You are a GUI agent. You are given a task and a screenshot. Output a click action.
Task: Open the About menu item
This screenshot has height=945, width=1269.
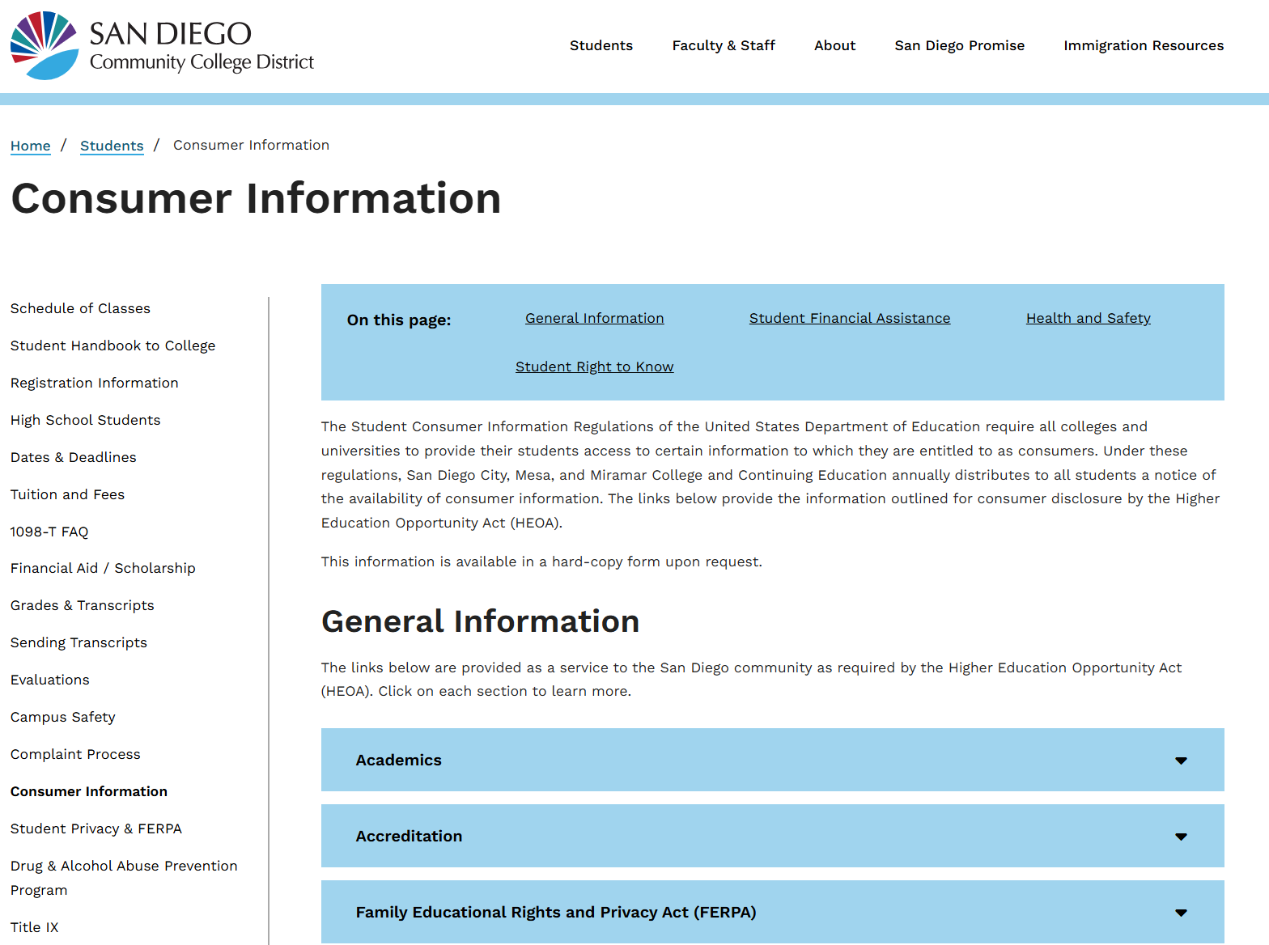point(835,45)
